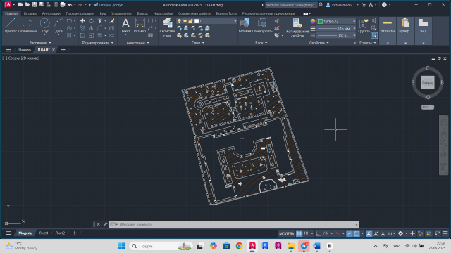Toggle the drawing grid display
Viewport: 451px width, 253px height.
coord(299,233)
